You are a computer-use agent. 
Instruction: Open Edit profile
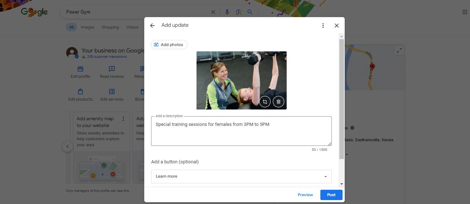[80, 72]
